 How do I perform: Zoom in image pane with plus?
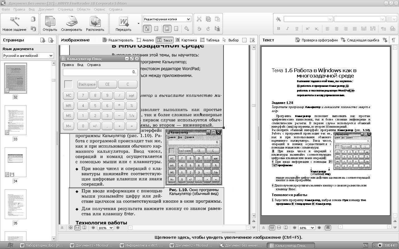[118, 228]
